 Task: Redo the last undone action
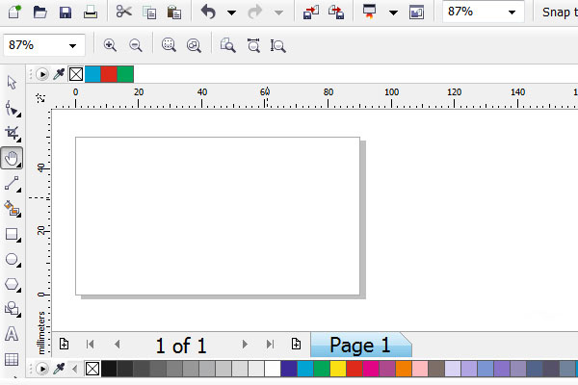coord(254,13)
